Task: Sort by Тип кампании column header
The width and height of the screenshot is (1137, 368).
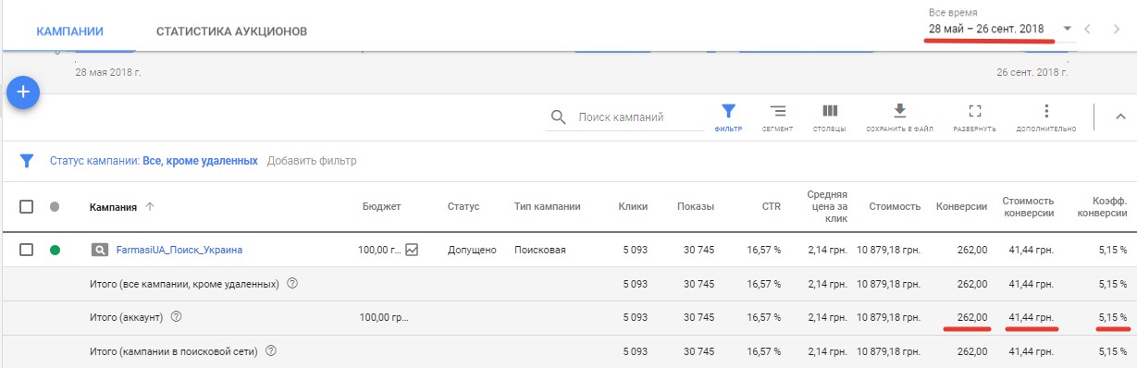Action: pos(547,206)
